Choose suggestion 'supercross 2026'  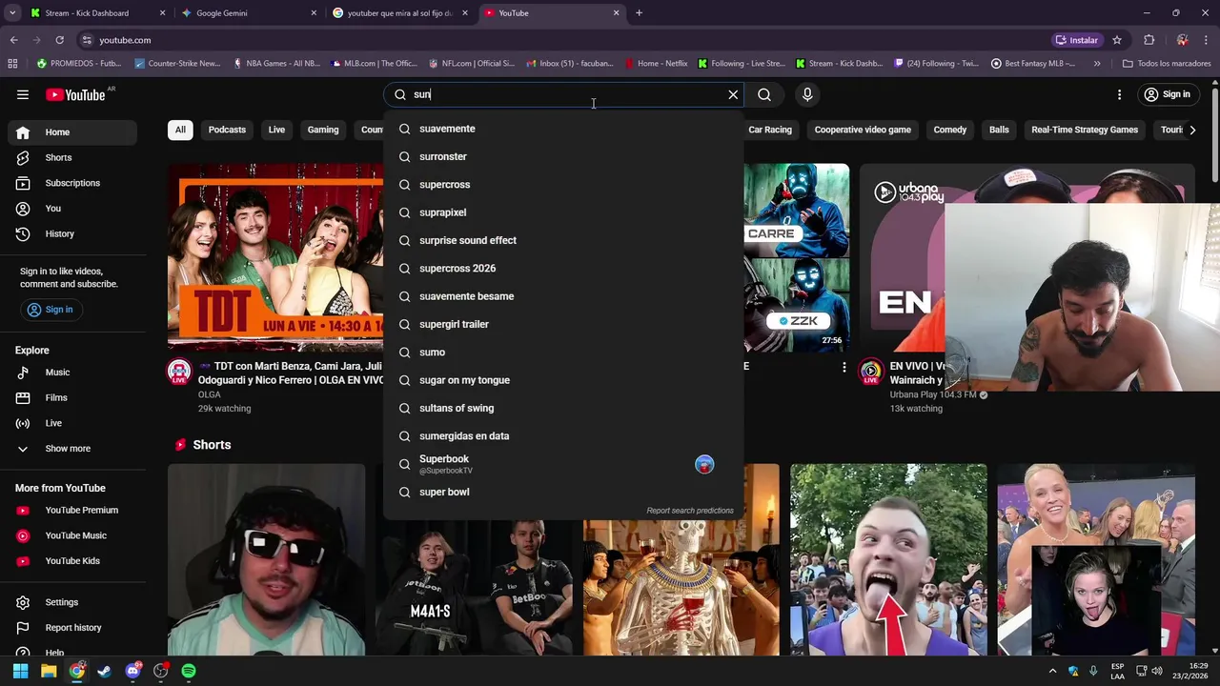point(563,269)
